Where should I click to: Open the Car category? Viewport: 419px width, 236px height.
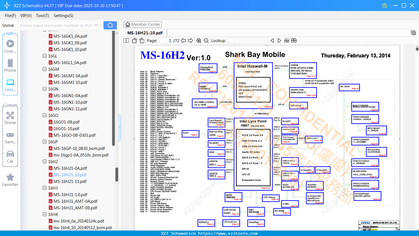pyautogui.click(x=10, y=157)
